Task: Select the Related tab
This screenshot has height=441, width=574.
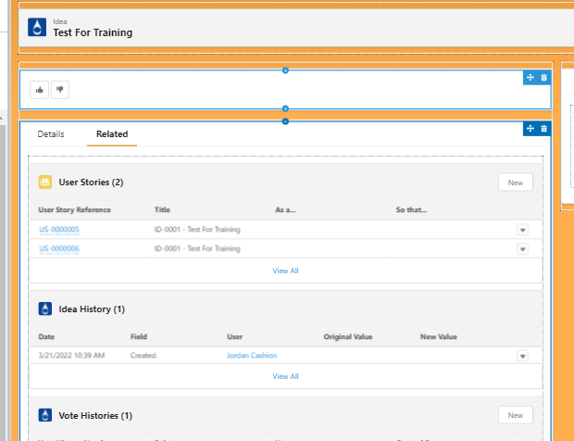Action: (x=112, y=134)
